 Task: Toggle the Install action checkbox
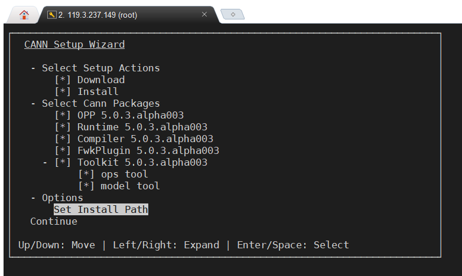(x=63, y=91)
